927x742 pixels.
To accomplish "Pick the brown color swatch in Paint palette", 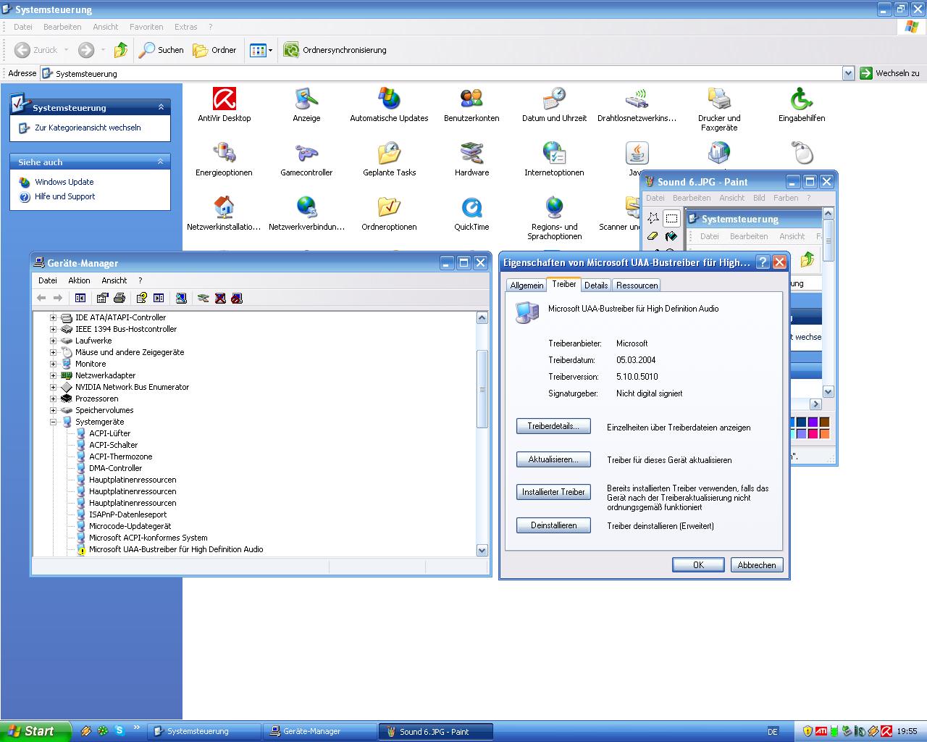I will click(x=824, y=422).
